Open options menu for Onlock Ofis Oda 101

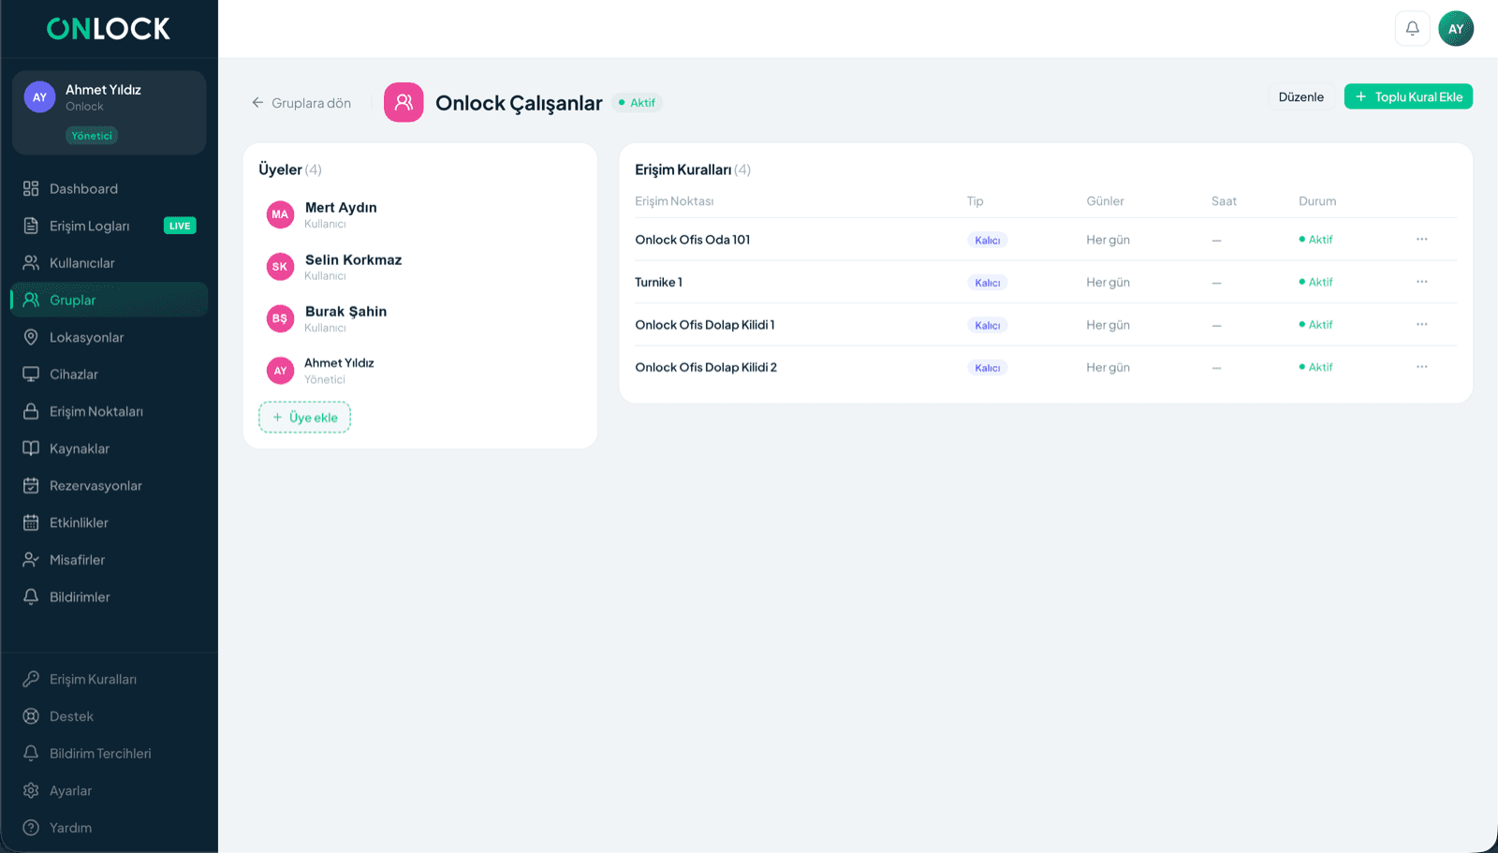pyautogui.click(x=1421, y=239)
